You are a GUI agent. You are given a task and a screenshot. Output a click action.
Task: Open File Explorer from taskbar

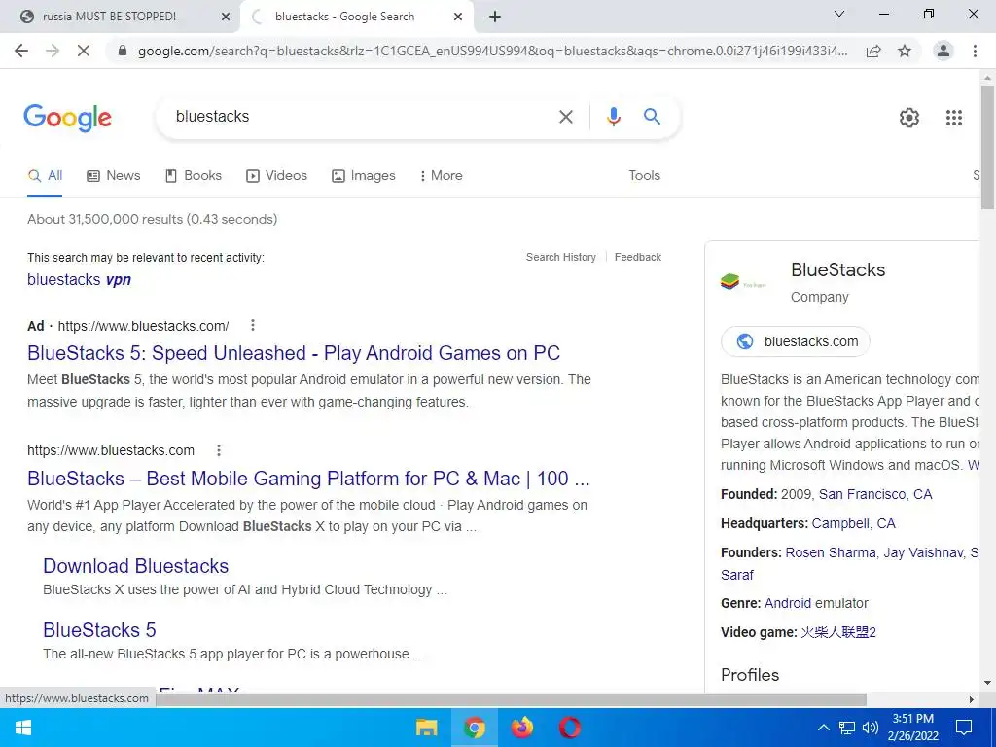(427, 728)
